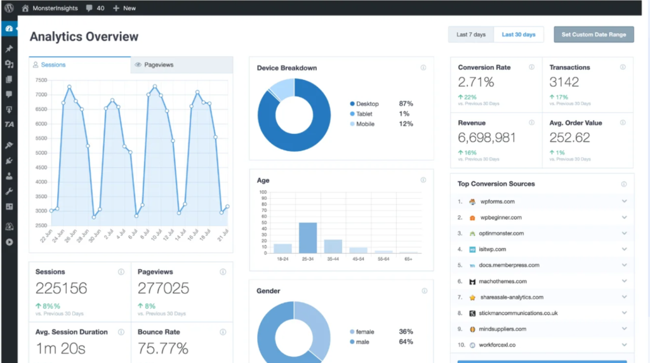This screenshot has height=363, width=650.
Task: Click the New content button in admin bar
Action: point(124,8)
